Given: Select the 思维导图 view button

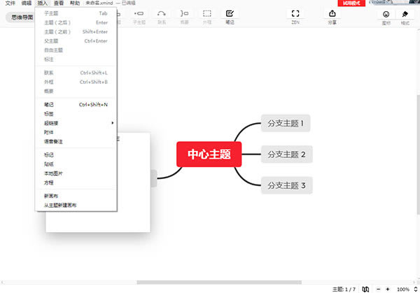Looking at the screenshot, I should point(22,17).
